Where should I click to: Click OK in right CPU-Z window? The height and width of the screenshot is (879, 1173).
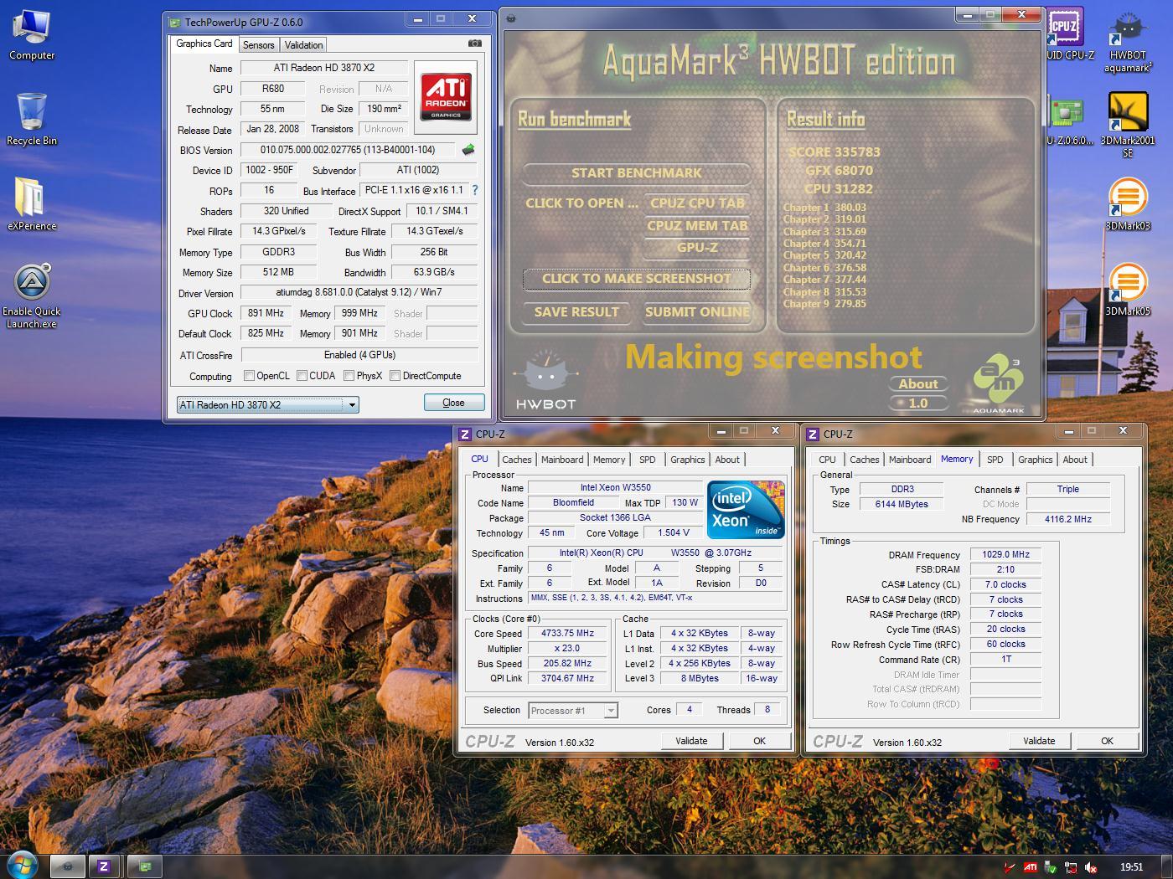pyautogui.click(x=1107, y=741)
